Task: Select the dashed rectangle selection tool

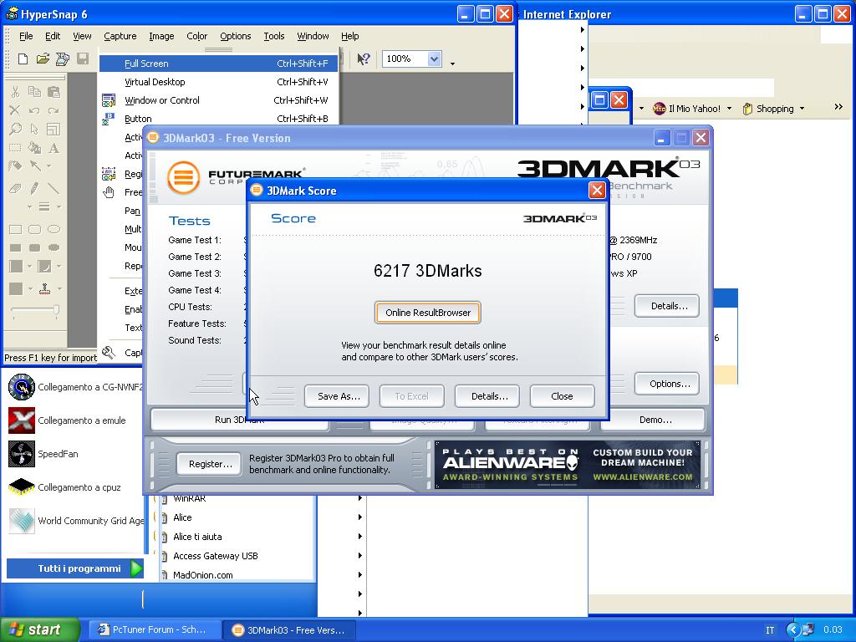Action: pyautogui.click(x=15, y=148)
